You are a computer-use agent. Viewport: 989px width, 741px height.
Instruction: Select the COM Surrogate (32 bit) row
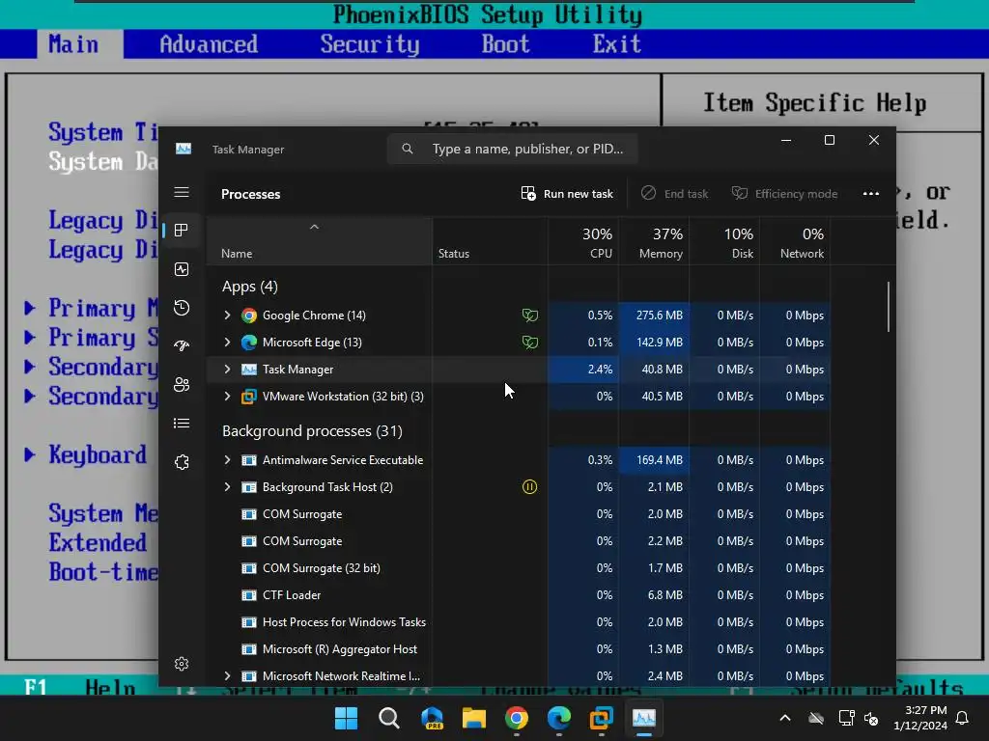[x=519, y=568]
